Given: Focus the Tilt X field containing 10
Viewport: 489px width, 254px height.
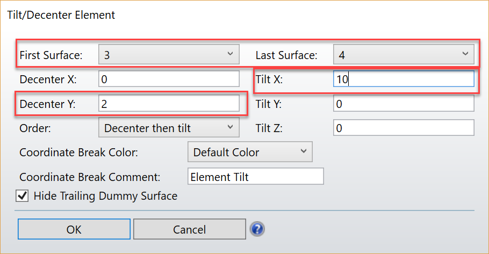Looking at the screenshot, I should (x=403, y=79).
